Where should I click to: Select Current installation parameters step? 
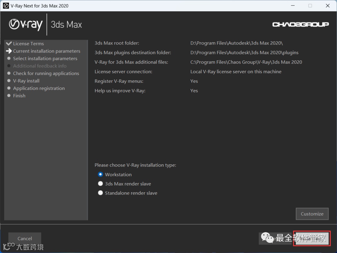[46, 51]
